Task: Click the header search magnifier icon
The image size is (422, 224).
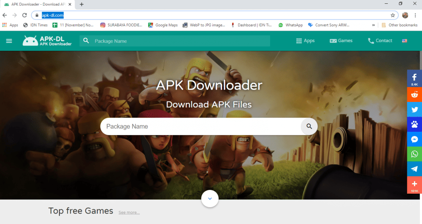Action: tap(86, 41)
